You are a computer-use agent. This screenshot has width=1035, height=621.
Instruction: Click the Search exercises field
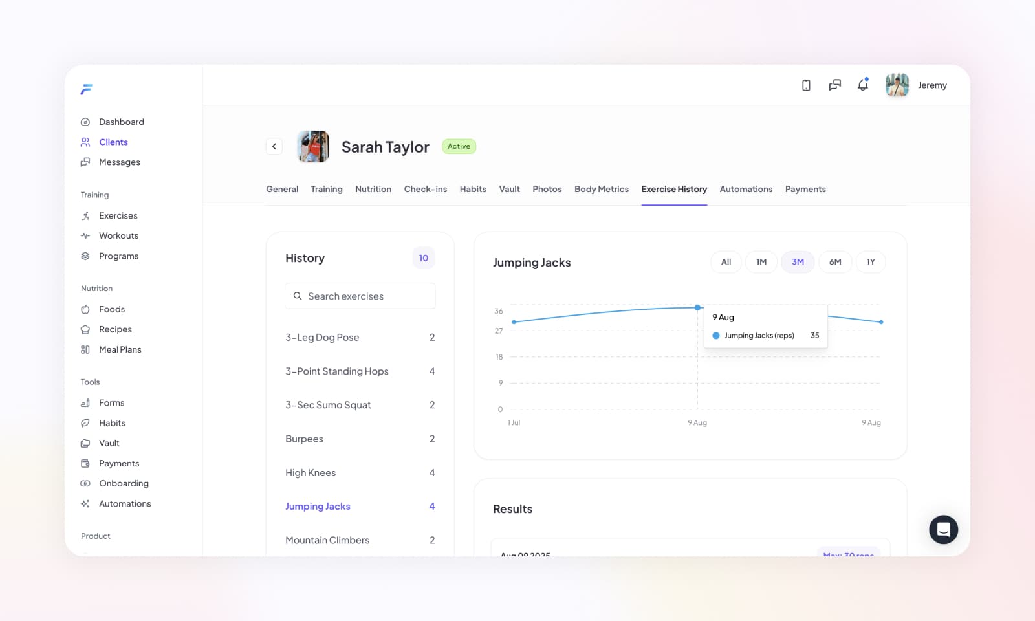point(360,296)
